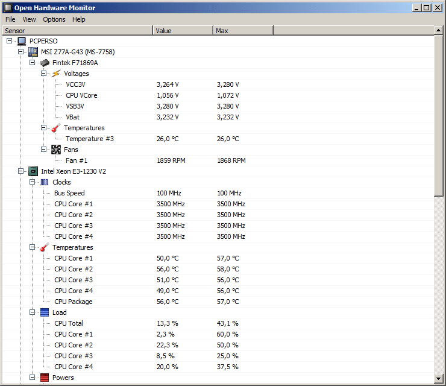The width and height of the screenshot is (446, 386).
Task: Open the Options menu
Action: point(54,19)
